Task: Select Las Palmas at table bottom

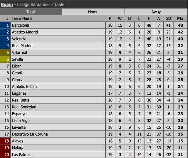Action: coord(21,154)
